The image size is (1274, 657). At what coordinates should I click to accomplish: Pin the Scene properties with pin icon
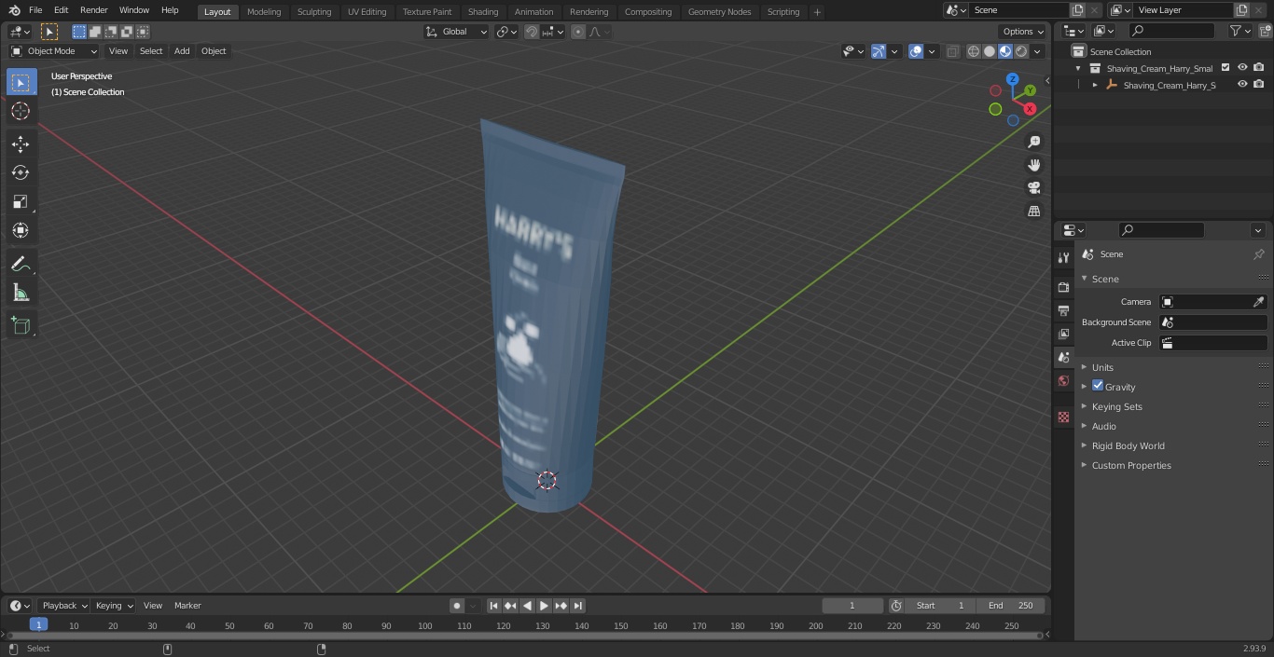(1258, 254)
